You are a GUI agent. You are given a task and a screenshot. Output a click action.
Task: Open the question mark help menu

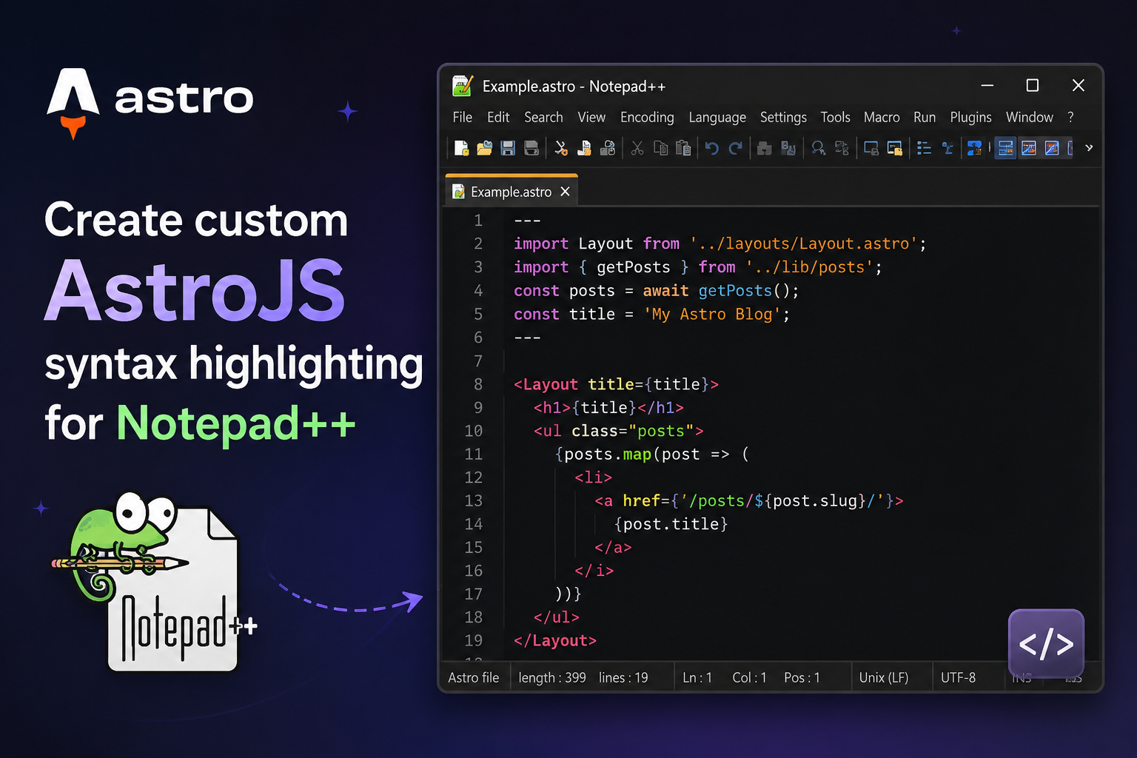(x=1070, y=117)
